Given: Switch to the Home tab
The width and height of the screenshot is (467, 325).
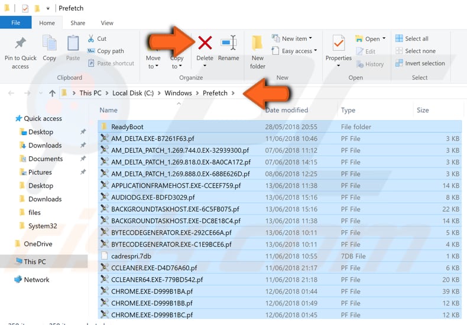Looking at the screenshot, I should point(47,23).
